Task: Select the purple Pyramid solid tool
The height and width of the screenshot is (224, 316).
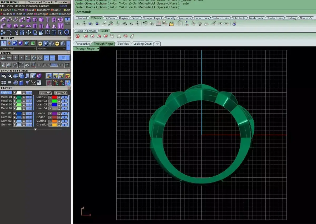Action: 48,26
